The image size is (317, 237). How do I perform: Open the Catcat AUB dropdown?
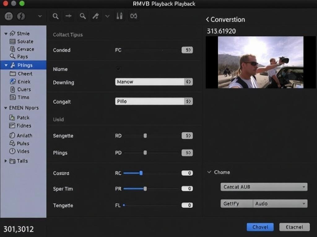tap(264, 187)
